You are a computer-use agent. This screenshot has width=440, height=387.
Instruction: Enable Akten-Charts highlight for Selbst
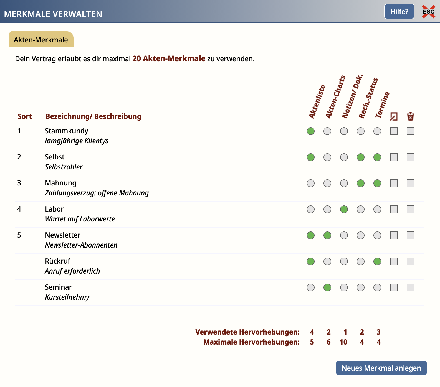click(x=327, y=157)
